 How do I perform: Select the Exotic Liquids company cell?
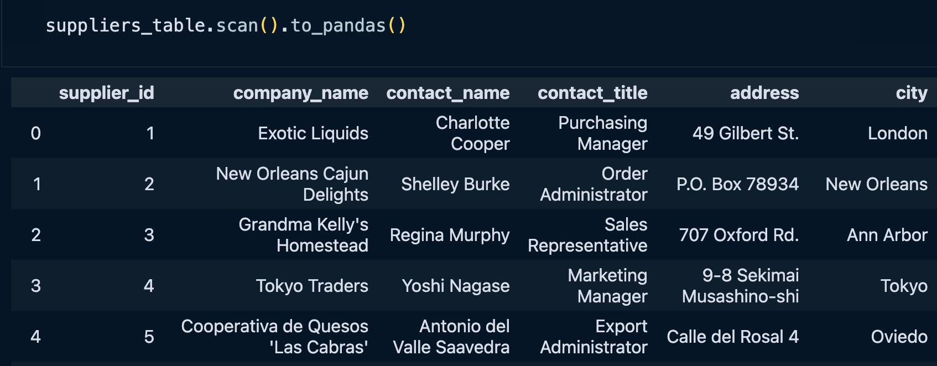click(313, 133)
